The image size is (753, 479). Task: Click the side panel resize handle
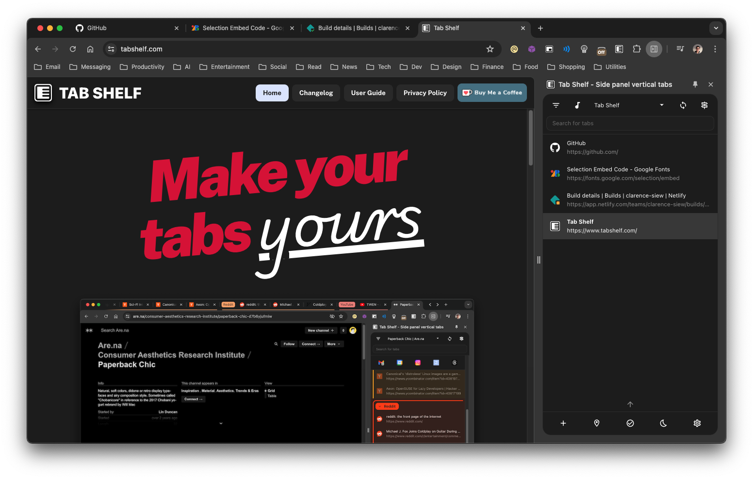pyautogui.click(x=539, y=260)
